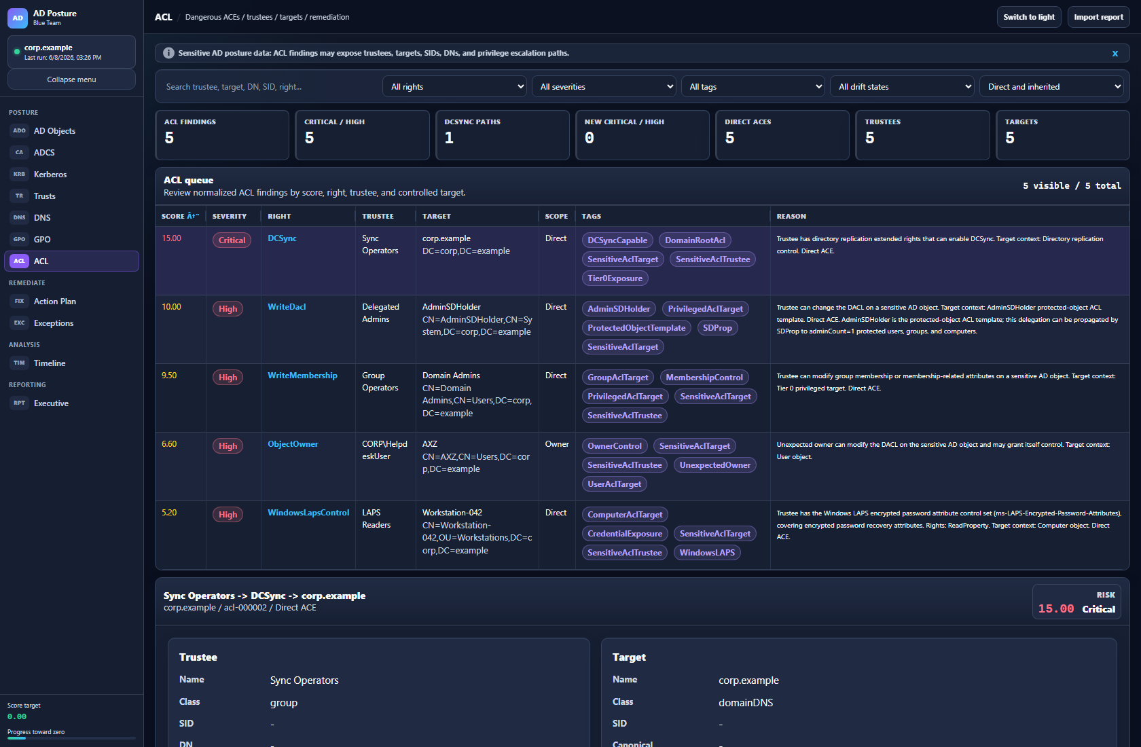1141x747 pixels.
Task: Click the OwnerControl tag
Action: coord(615,446)
